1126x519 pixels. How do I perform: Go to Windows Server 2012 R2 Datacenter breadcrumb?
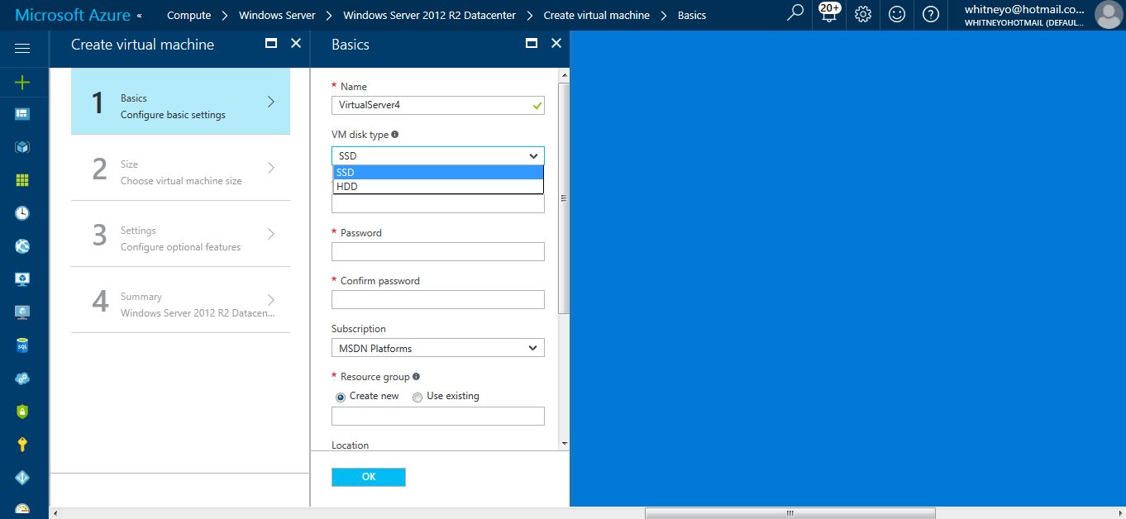[x=429, y=15]
